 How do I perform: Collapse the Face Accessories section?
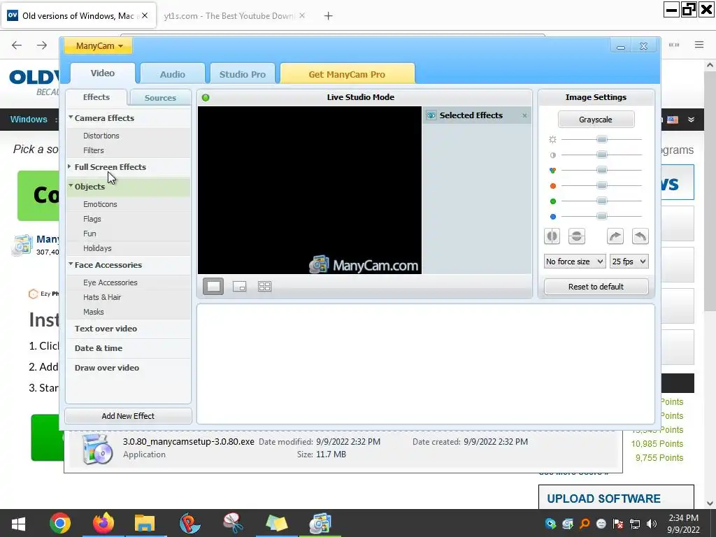pyautogui.click(x=71, y=264)
